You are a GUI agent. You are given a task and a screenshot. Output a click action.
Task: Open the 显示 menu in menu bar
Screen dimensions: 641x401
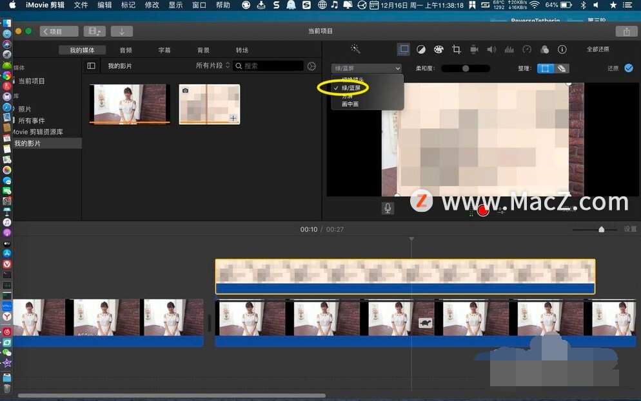click(175, 5)
